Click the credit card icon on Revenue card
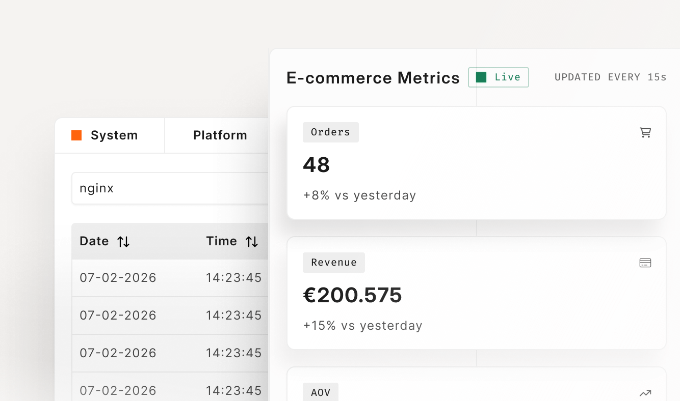 645,263
